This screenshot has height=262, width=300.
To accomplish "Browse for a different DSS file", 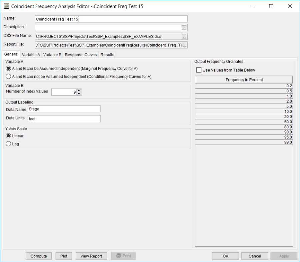I will 184,36.
